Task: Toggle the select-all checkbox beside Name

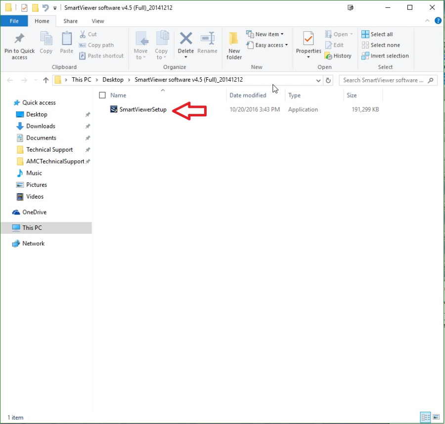Action: click(x=102, y=95)
